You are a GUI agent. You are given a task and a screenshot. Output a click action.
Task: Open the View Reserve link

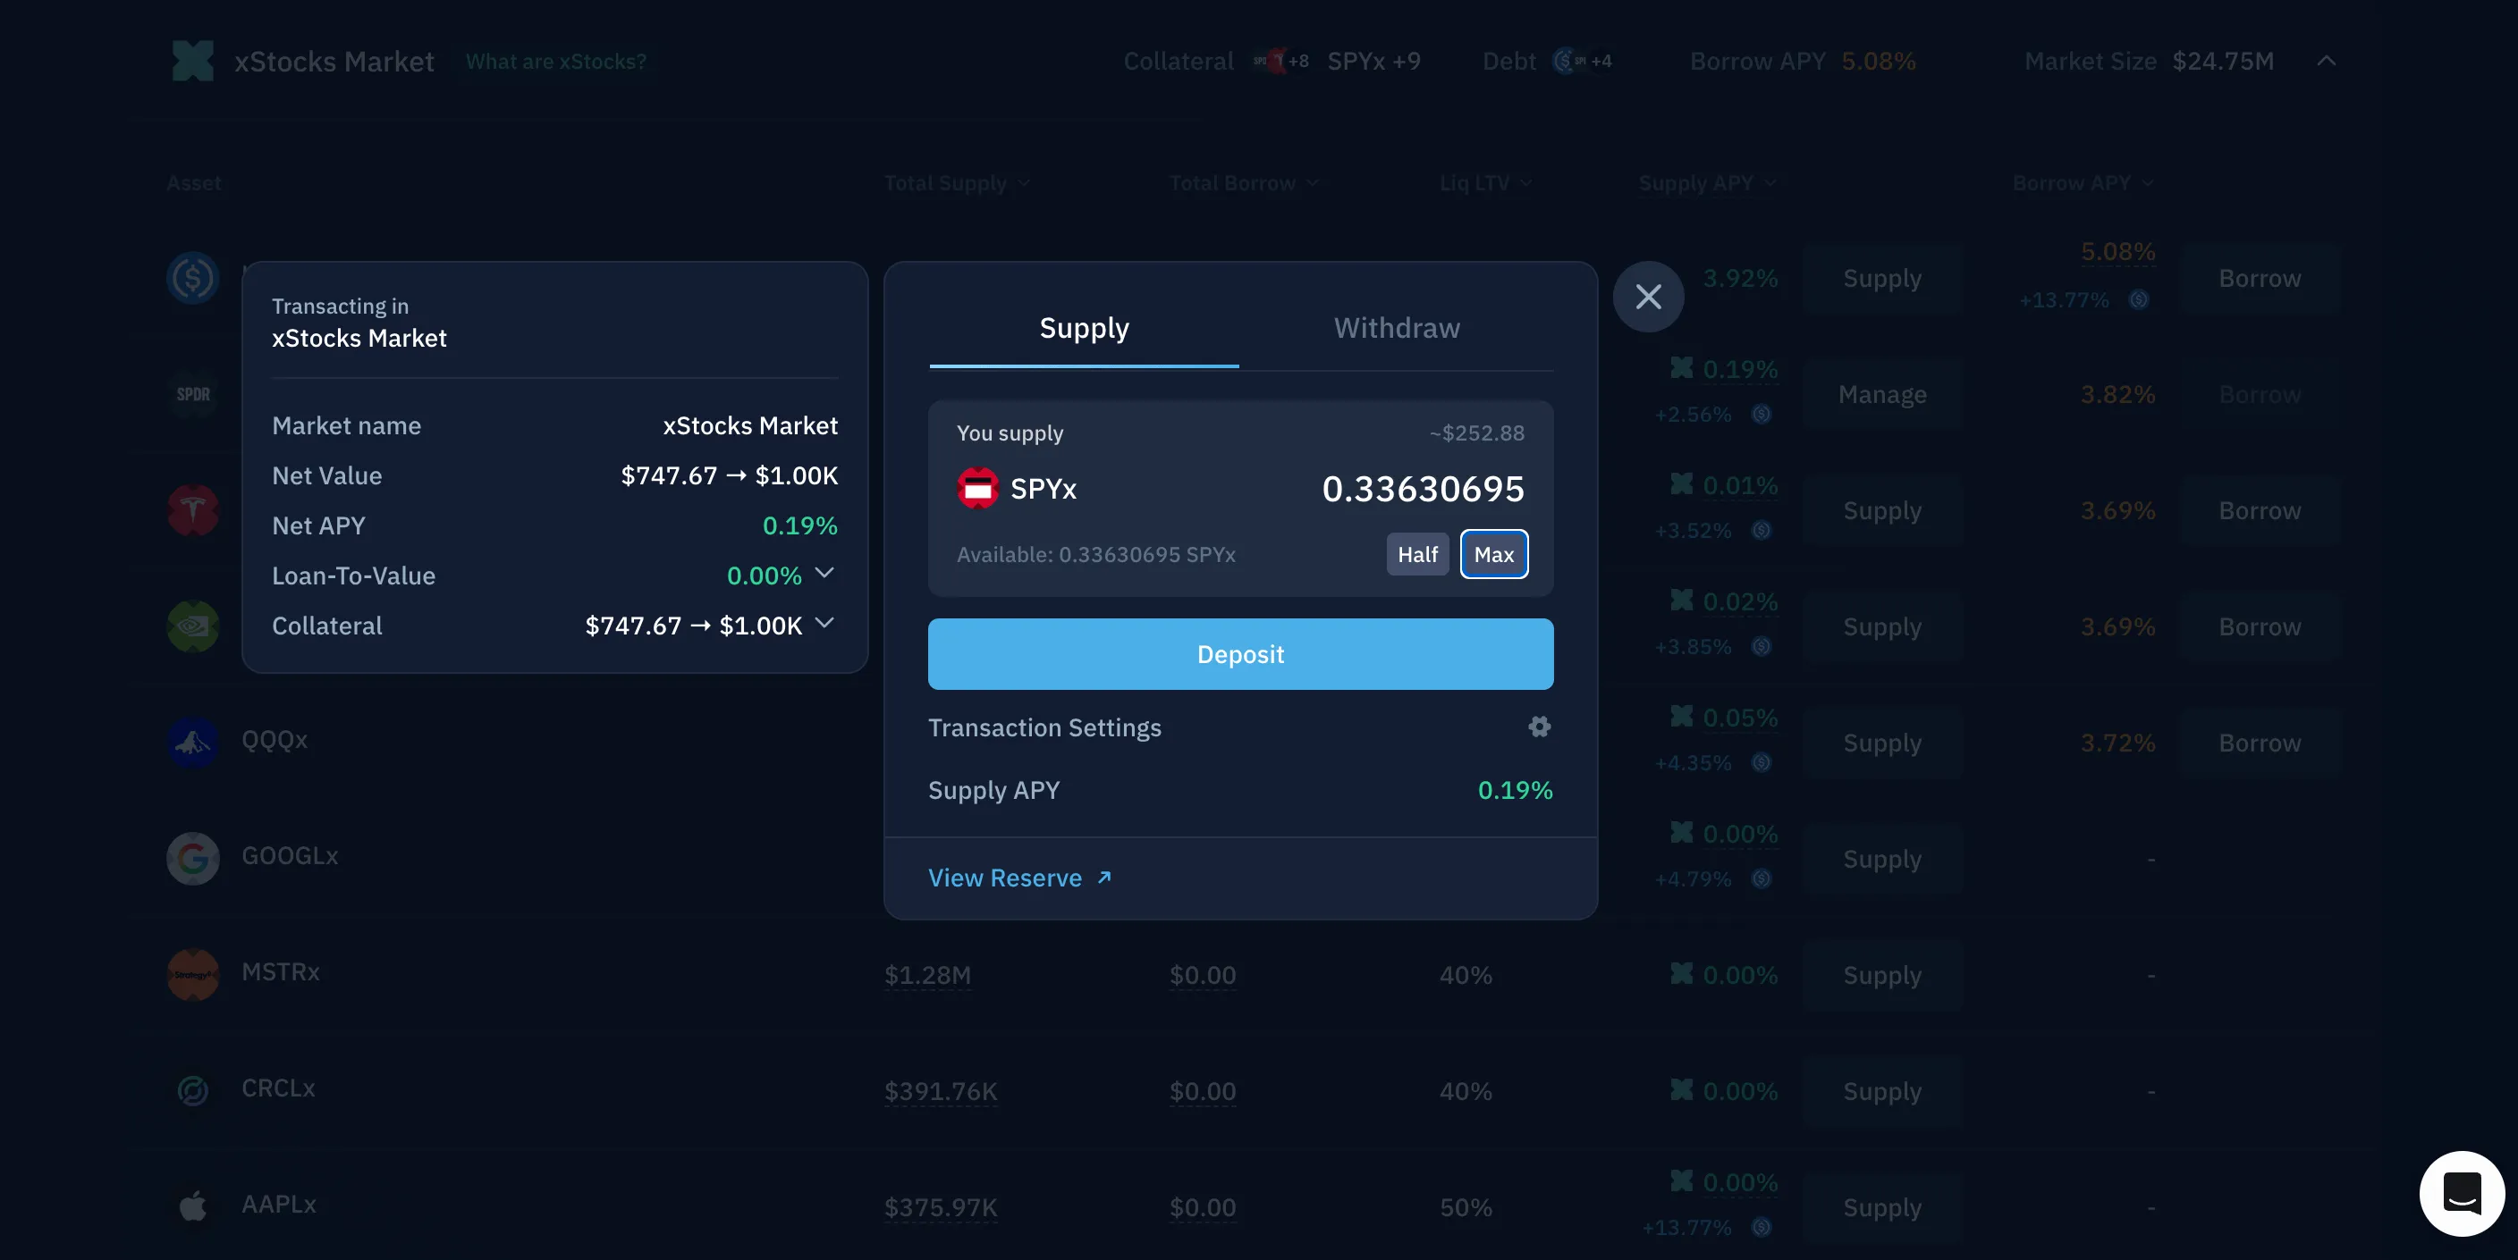tap(1019, 878)
